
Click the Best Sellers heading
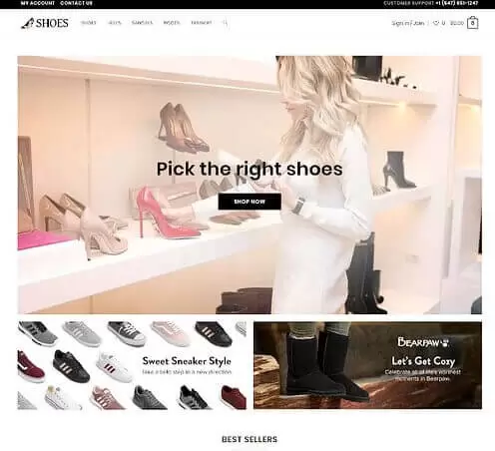click(x=249, y=439)
